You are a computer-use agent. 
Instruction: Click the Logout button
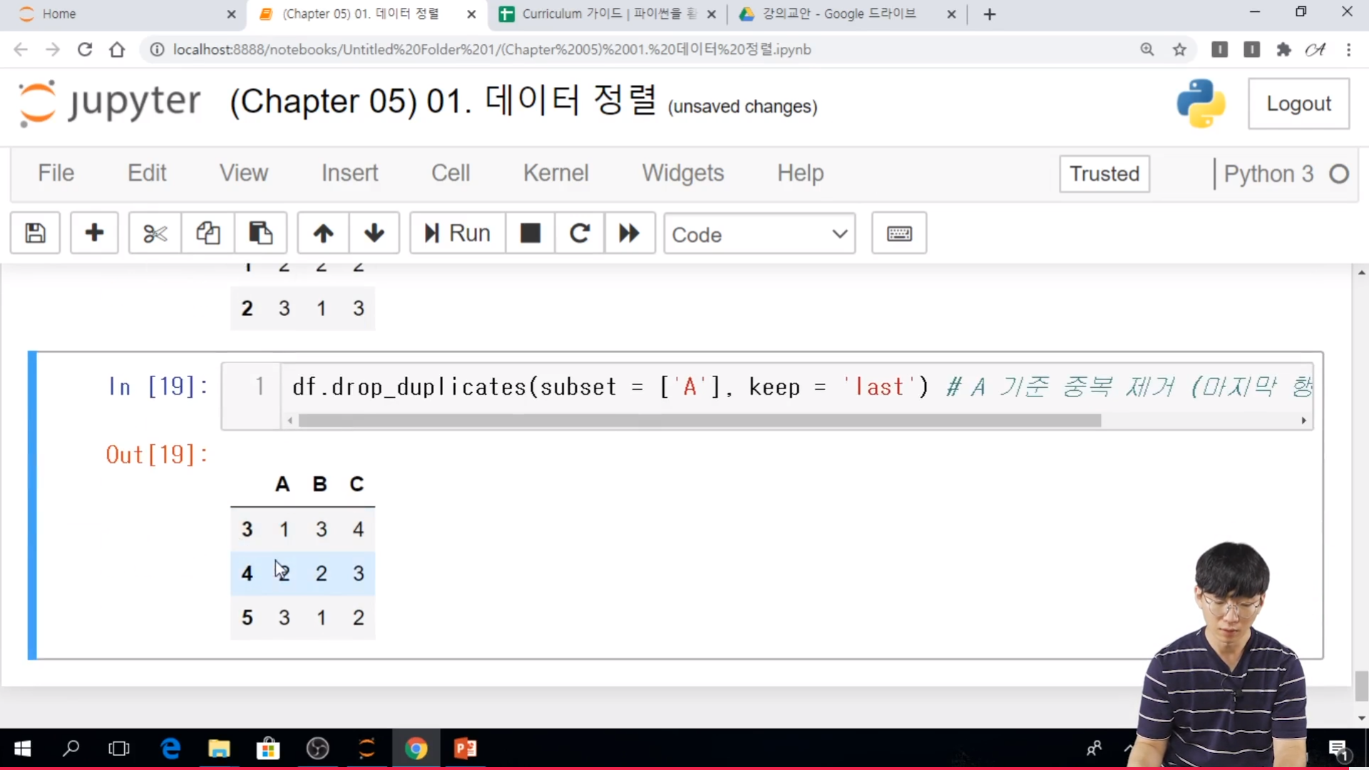(x=1298, y=104)
